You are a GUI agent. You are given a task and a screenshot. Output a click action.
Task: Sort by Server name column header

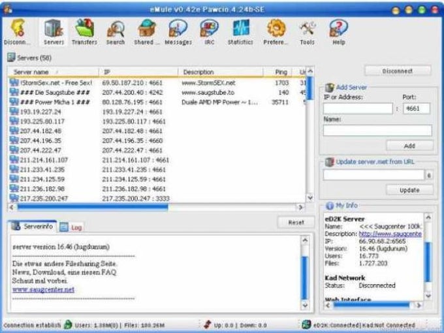point(54,72)
